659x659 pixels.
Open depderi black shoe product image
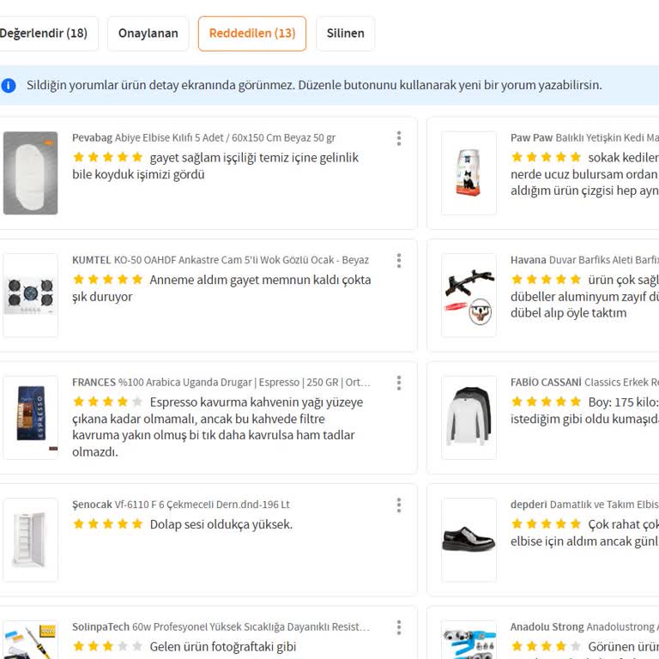click(x=469, y=540)
